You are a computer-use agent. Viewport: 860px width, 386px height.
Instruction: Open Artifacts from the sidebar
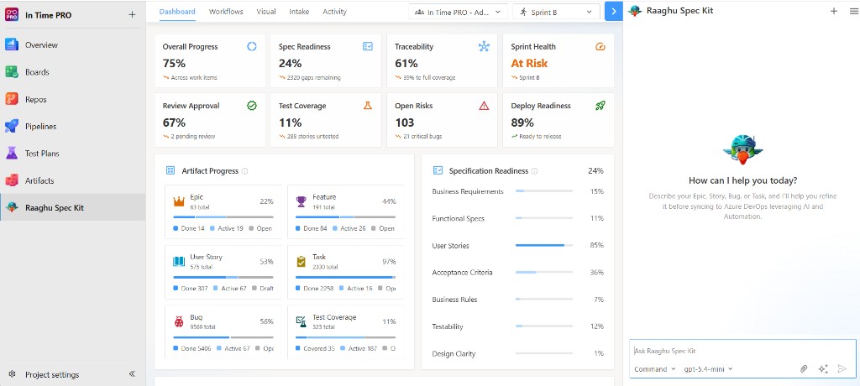coord(72,180)
